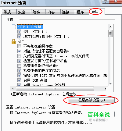Click the scroll up arrow in settings list

pos(110,27)
